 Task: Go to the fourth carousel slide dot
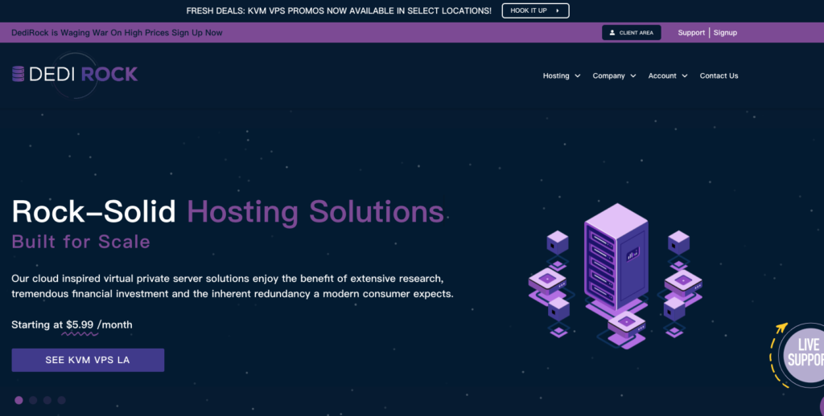62,400
